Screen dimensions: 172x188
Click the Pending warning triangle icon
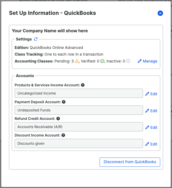(x=77, y=61)
